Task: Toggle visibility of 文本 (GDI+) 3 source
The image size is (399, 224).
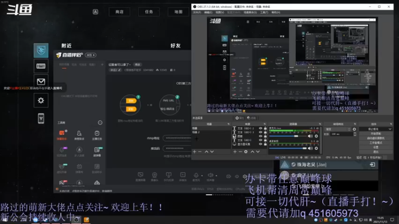Action: [x=260, y=132]
